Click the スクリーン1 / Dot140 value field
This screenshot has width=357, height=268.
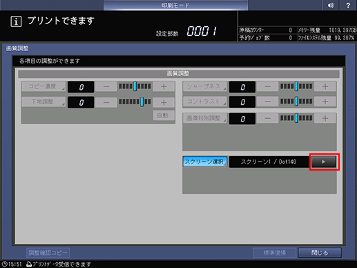coord(269,162)
